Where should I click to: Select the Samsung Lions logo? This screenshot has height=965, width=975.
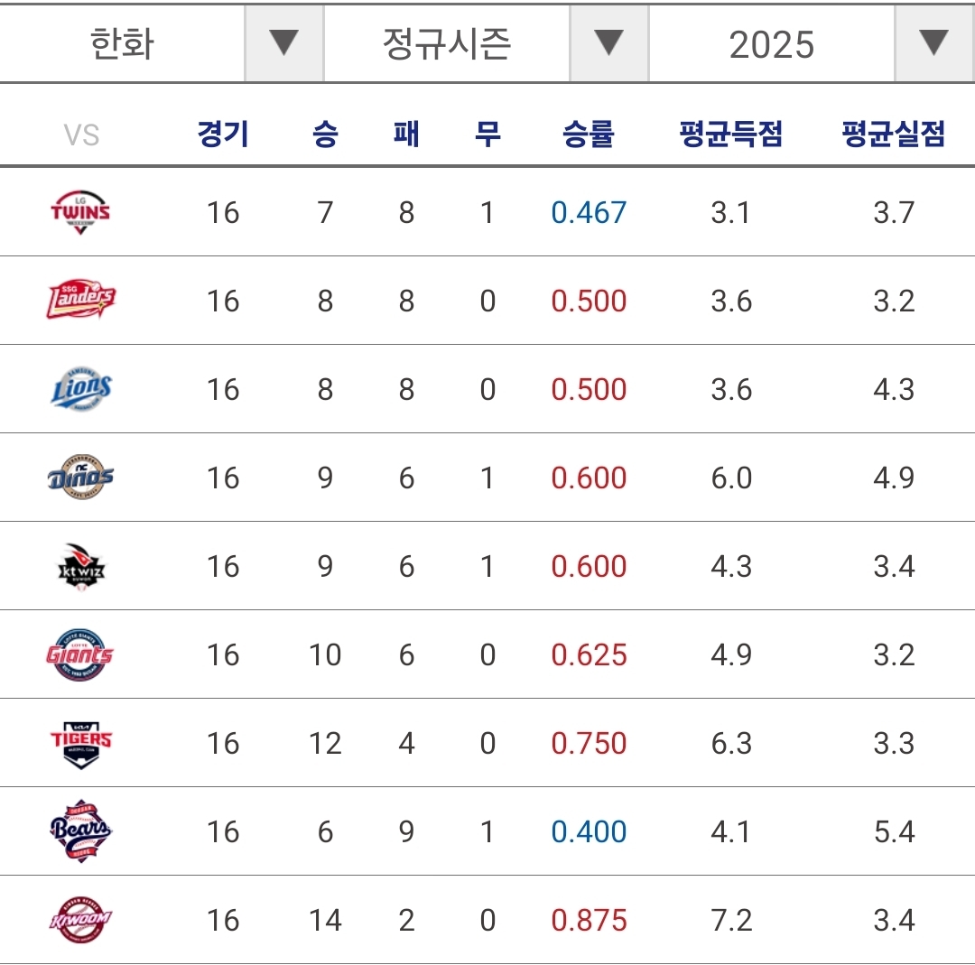[x=80, y=389]
